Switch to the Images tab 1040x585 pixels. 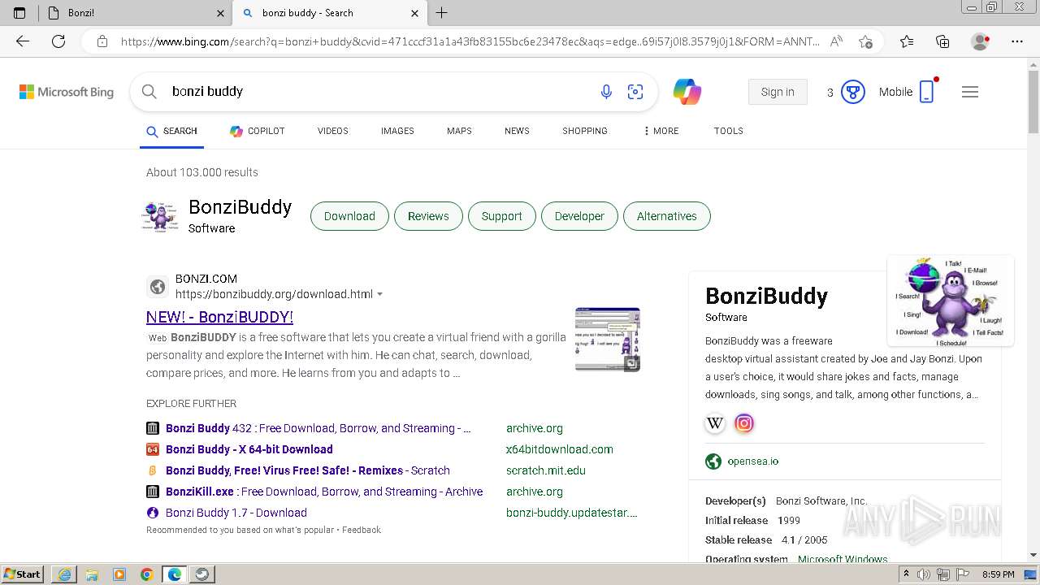click(397, 131)
